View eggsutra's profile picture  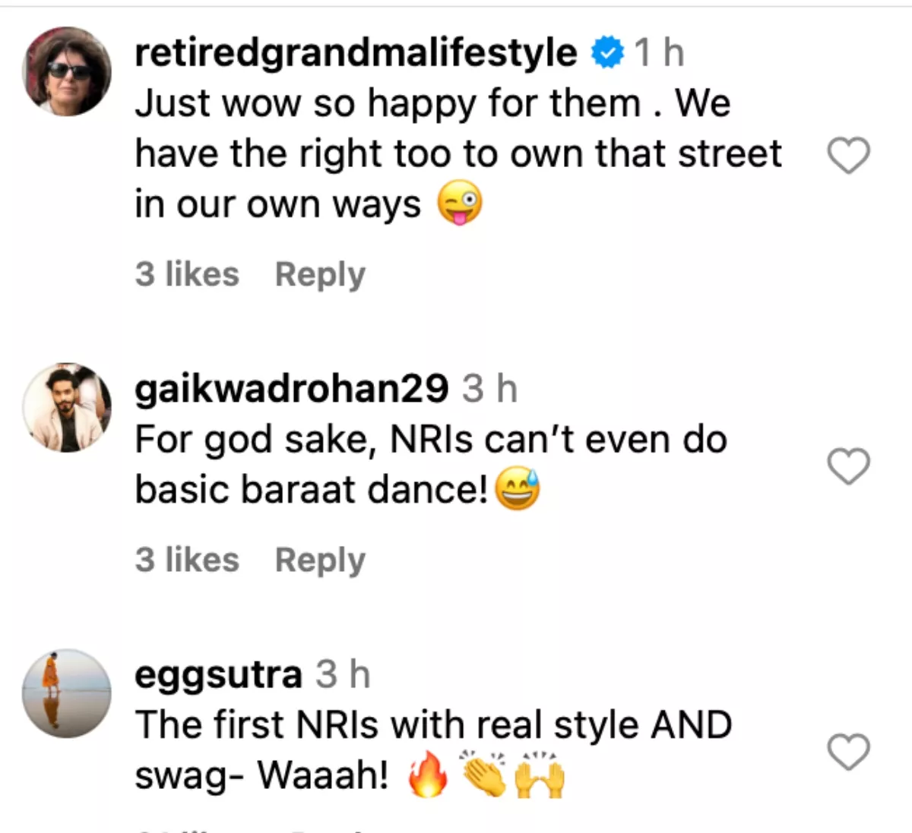click(68, 693)
